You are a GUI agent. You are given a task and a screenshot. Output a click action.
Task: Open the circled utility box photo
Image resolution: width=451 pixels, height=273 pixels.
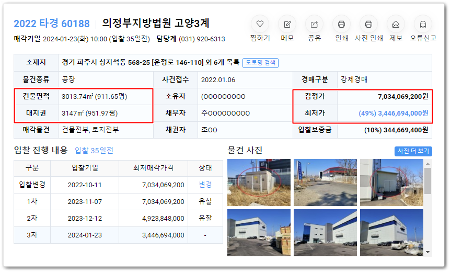coord(259,183)
